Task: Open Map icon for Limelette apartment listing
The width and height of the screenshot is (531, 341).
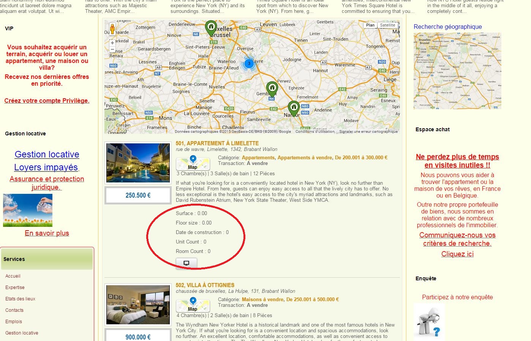Action: tap(193, 163)
